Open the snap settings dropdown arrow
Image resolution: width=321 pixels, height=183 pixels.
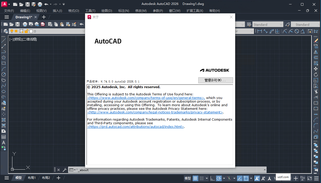(x=207, y=178)
